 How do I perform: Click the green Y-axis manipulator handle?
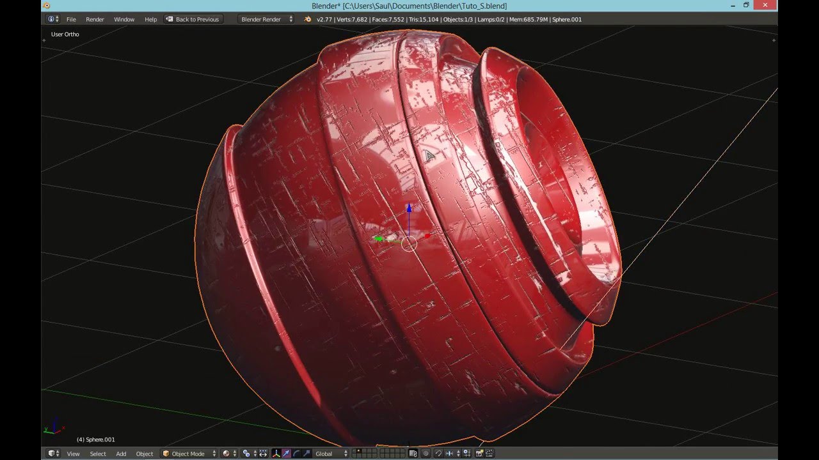click(378, 239)
